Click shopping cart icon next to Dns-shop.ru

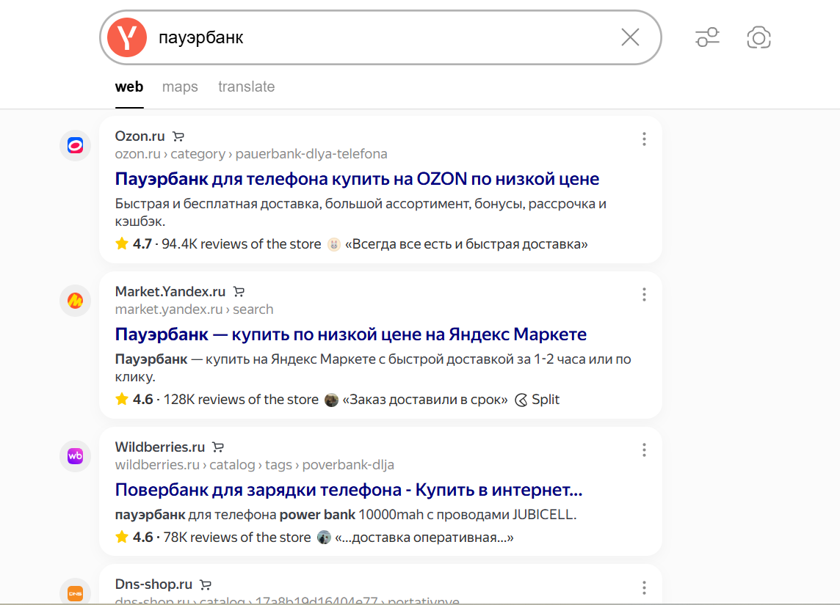tap(205, 584)
